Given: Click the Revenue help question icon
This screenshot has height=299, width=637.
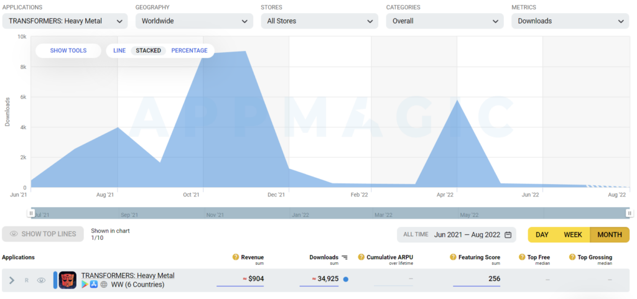Looking at the screenshot, I should click(x=236, y=257).
